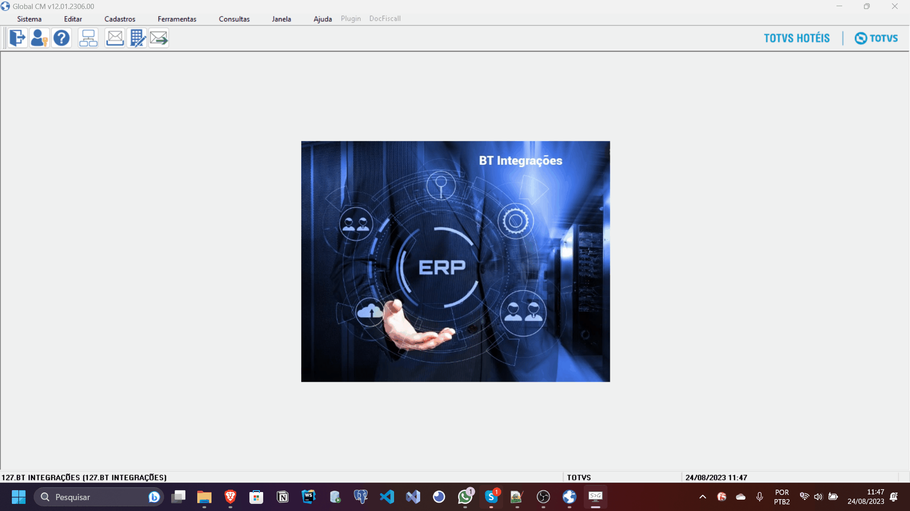Open the Janela menu
The image size is (910, 511).
click(x=282, y=19)
